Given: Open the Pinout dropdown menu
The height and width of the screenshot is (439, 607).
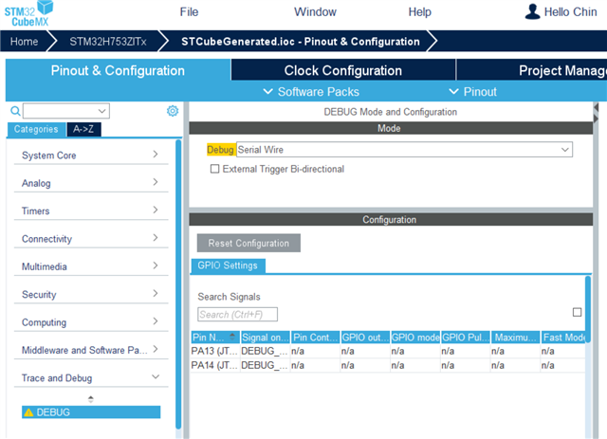Looking at the screenshot, I should 472,92.
